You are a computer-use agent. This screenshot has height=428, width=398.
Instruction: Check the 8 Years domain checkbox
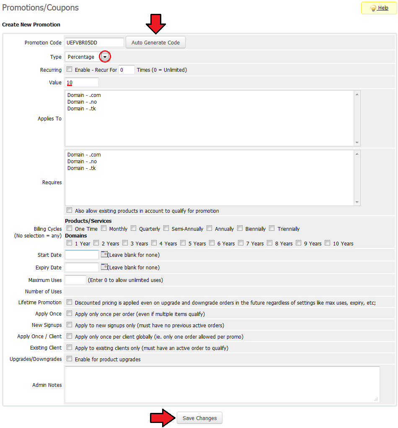pos(270,243)
